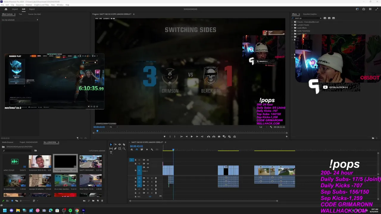Open Spotify from the Windows taskbar
This screenshot has height=214, width=381.
pyautogui.click(x=70, y=210)
